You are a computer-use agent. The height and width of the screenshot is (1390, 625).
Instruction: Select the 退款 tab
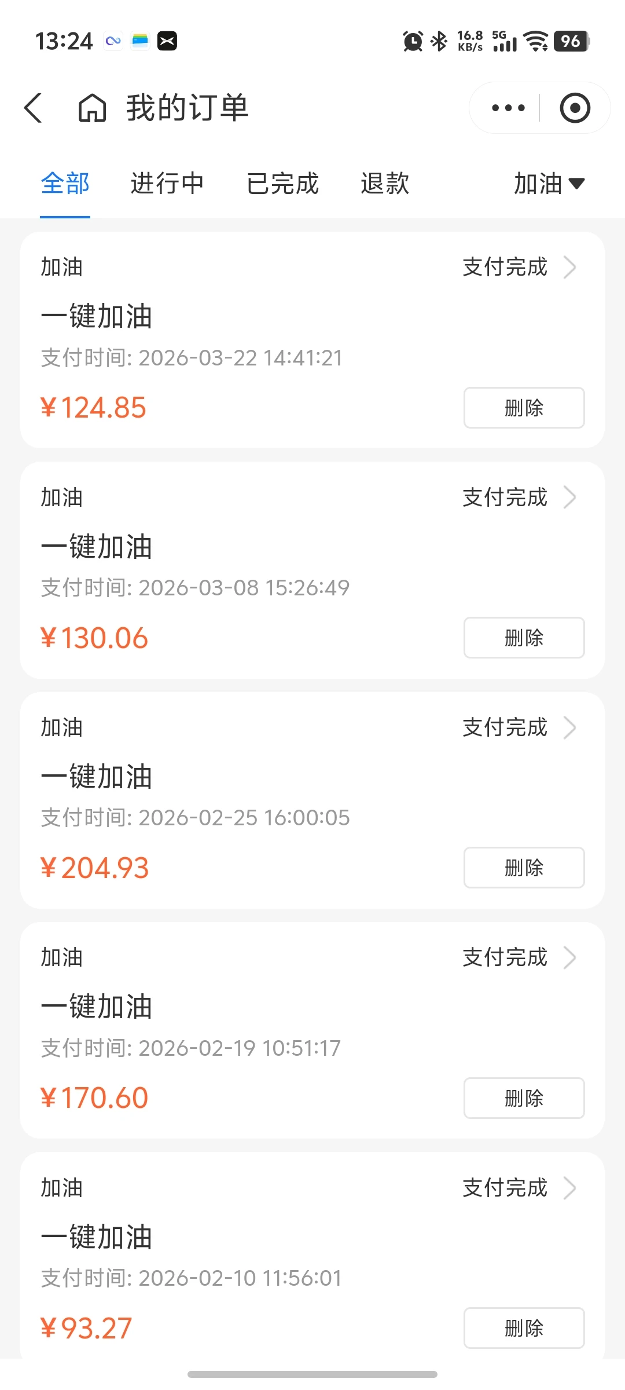[385, 184]
